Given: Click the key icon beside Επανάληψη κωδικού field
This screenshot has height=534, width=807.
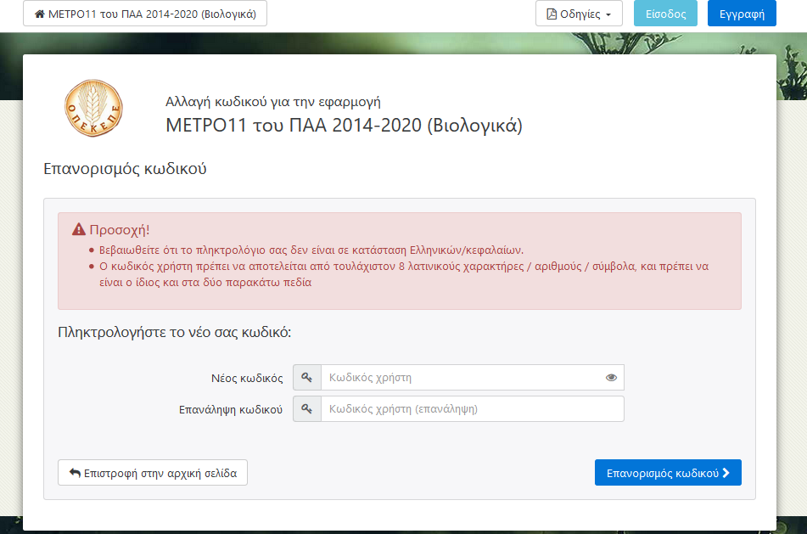Looking at the screenshot, I should (x=306, y=409).
